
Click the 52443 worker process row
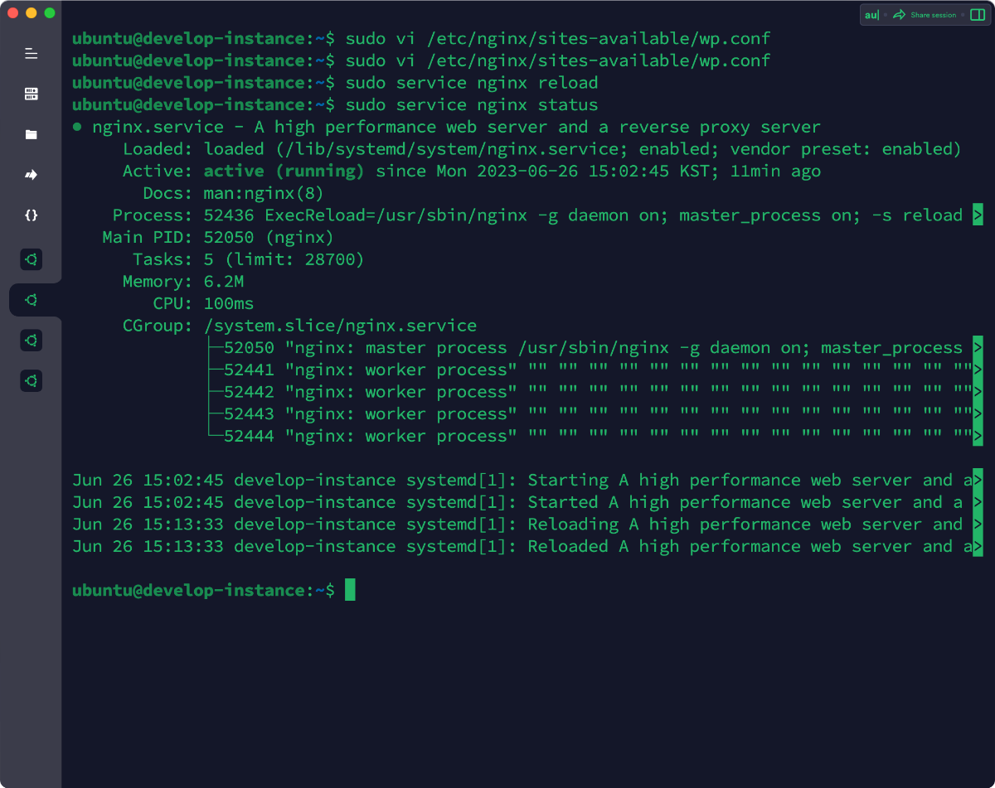pos(593,414)
